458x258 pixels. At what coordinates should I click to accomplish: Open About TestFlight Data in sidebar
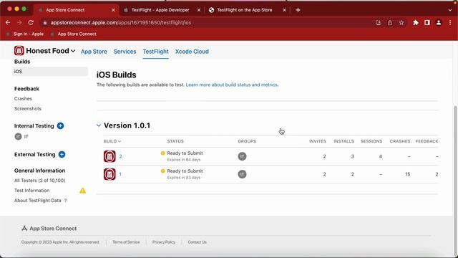(x=38, y=201)
